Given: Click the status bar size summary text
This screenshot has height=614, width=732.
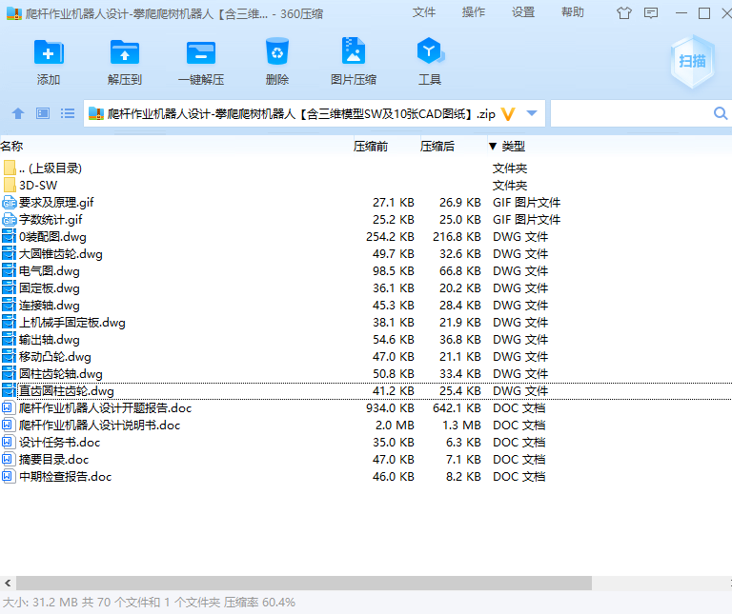Looking at the screenshot, I should tap(149, 603).
